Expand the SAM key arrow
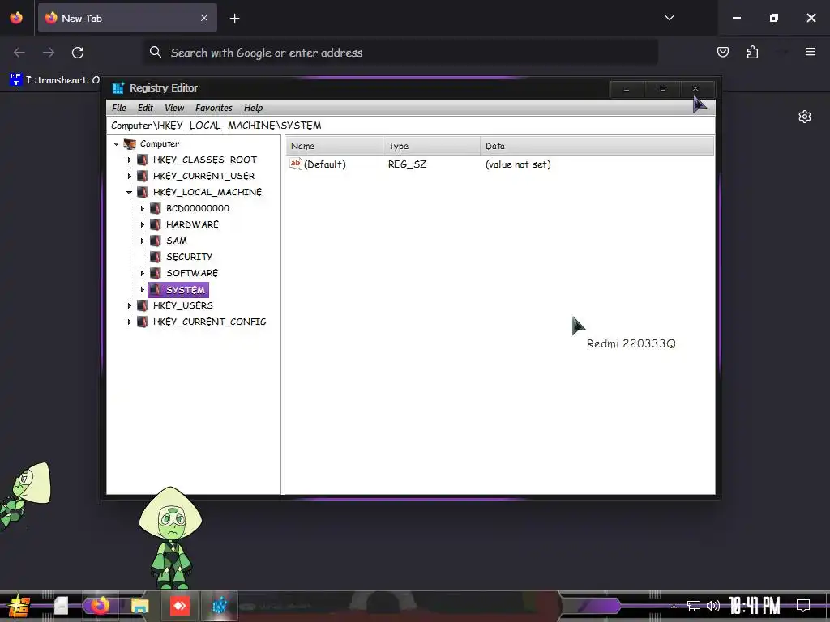Viewport: 830px width, 622px height. (143, 241)
